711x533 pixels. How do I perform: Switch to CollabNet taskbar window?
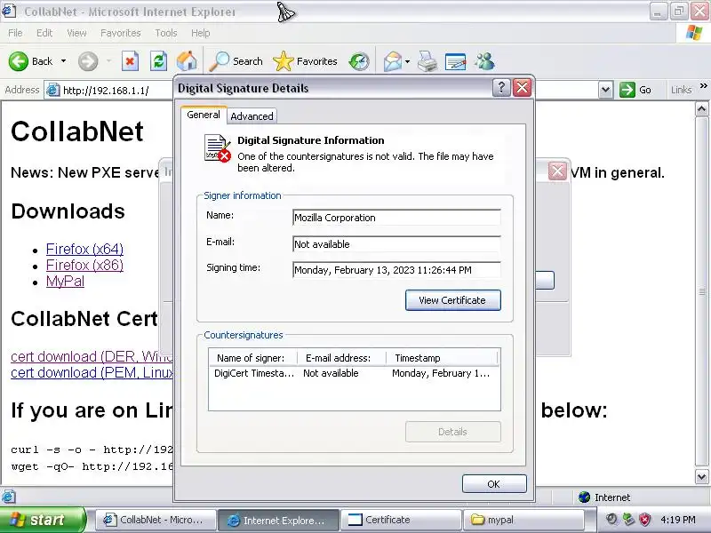click(x=154, y=520)
